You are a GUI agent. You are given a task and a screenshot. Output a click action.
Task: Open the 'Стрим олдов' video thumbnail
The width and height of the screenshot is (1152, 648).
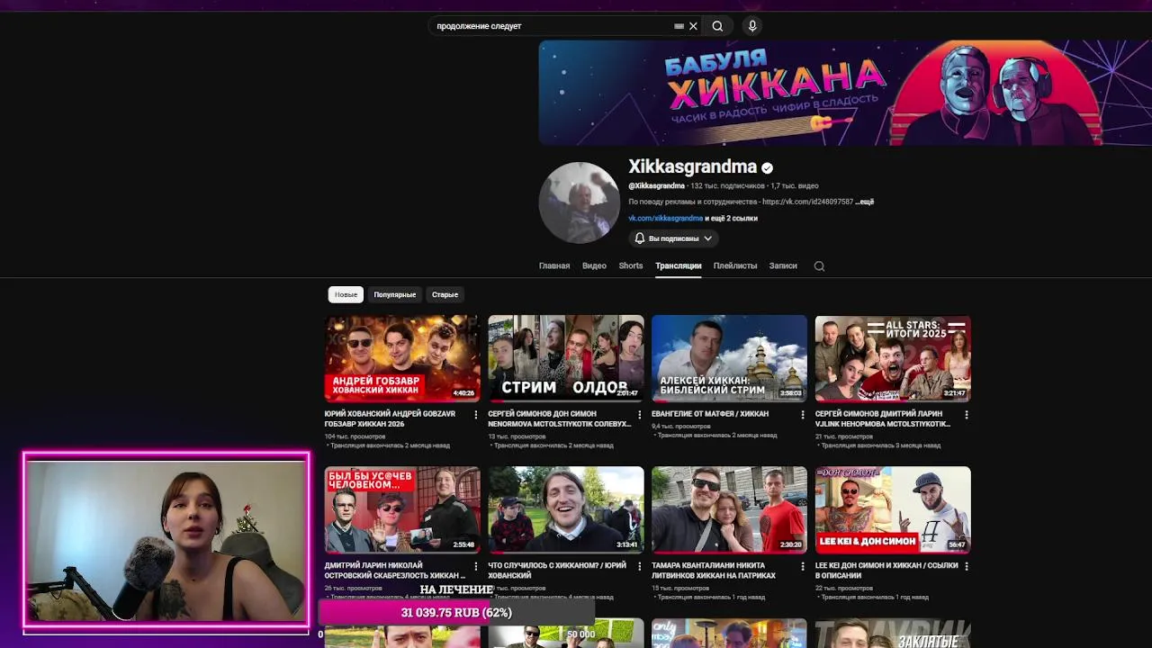click(566, 358)
